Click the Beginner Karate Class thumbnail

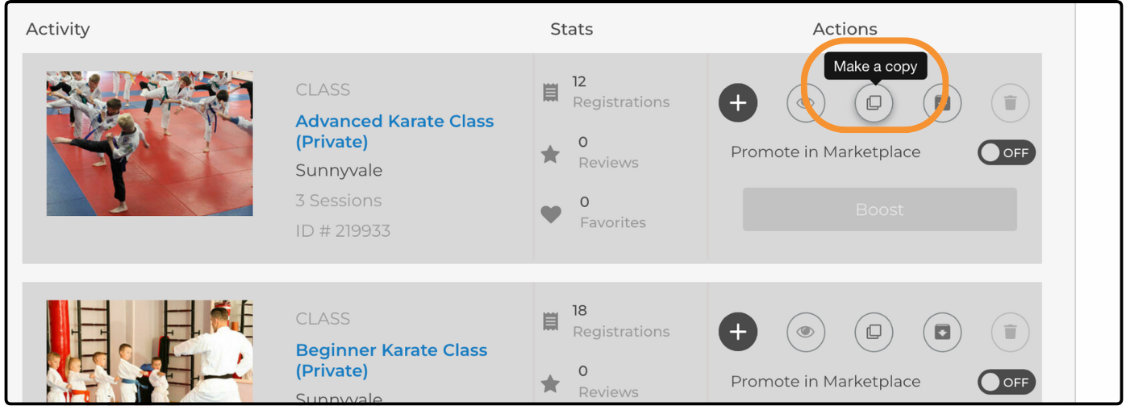pos(149,351)
